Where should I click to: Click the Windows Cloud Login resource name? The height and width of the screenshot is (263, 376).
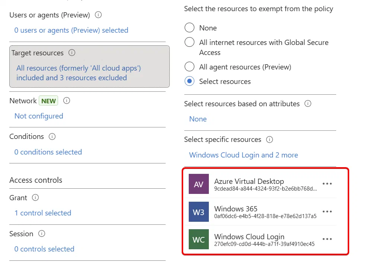[249, 236]
